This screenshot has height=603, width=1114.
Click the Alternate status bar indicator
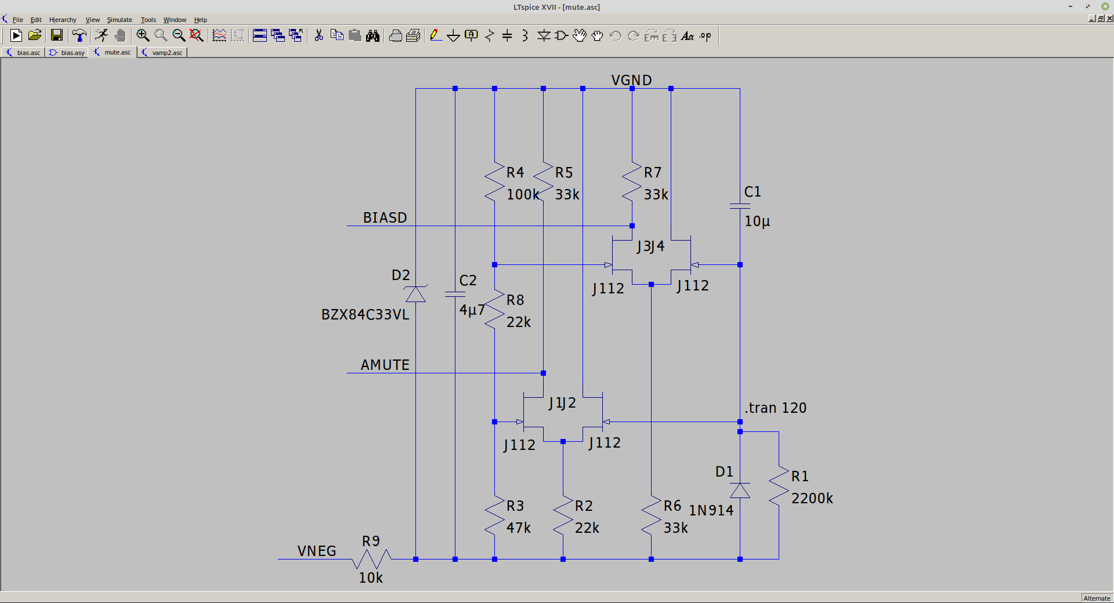pos(1097,598)
